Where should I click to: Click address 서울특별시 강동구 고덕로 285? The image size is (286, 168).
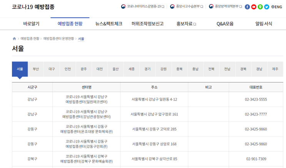point(154,129)
